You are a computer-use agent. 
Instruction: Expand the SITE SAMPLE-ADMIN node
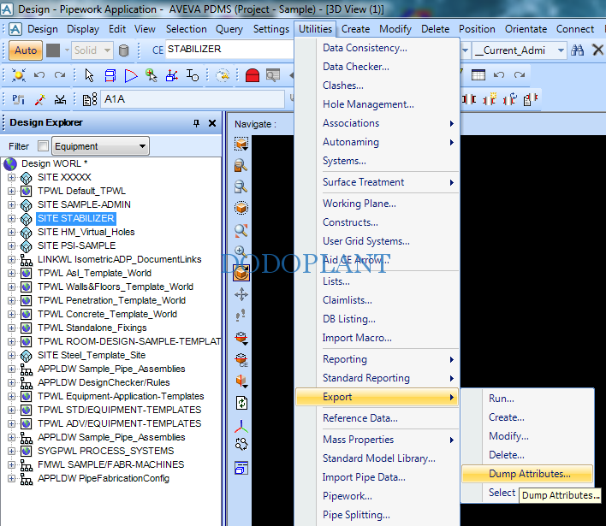pyautogui.click(x=12, y=204)
